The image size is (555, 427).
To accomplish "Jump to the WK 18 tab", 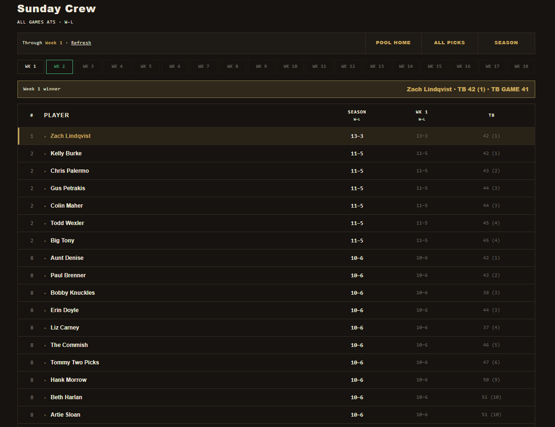I will [x=522, y=66].
